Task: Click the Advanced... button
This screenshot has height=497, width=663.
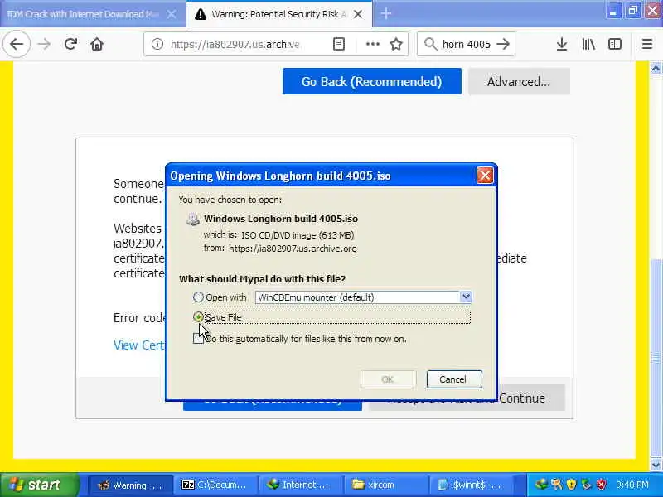Action: click(x=519, y=81)
